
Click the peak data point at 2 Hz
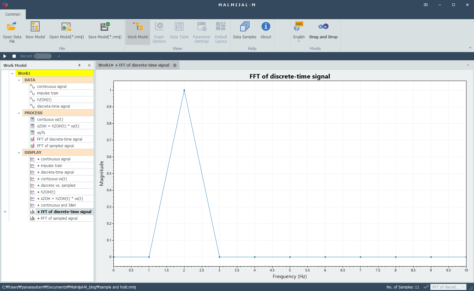click(184, 90)
